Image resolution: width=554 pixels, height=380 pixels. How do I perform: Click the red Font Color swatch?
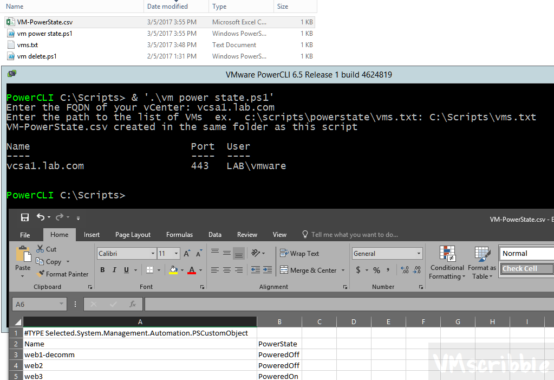tap(192, 270)
